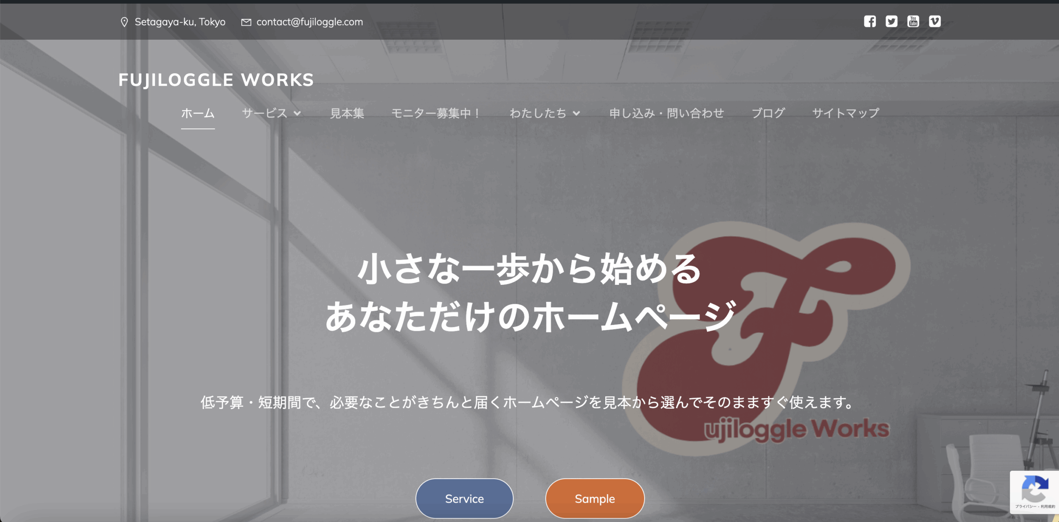Open 申し込み・問い合わせ menu item

(666, 113)
